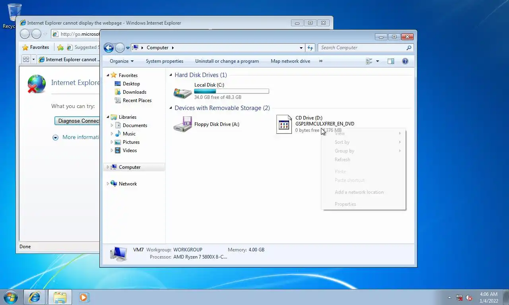Select the Internet Explorer cannot display tab

click(68, 60)
